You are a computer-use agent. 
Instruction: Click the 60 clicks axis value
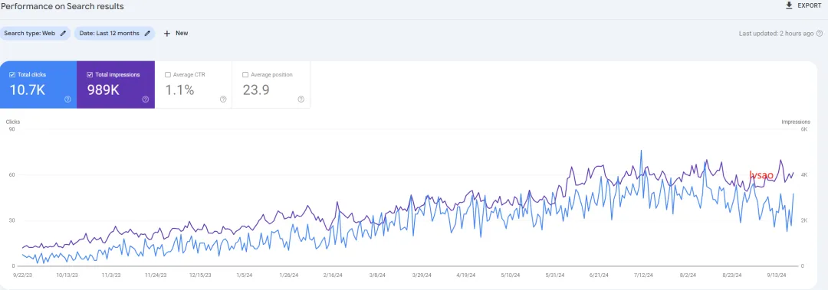(x=11, y=175)
